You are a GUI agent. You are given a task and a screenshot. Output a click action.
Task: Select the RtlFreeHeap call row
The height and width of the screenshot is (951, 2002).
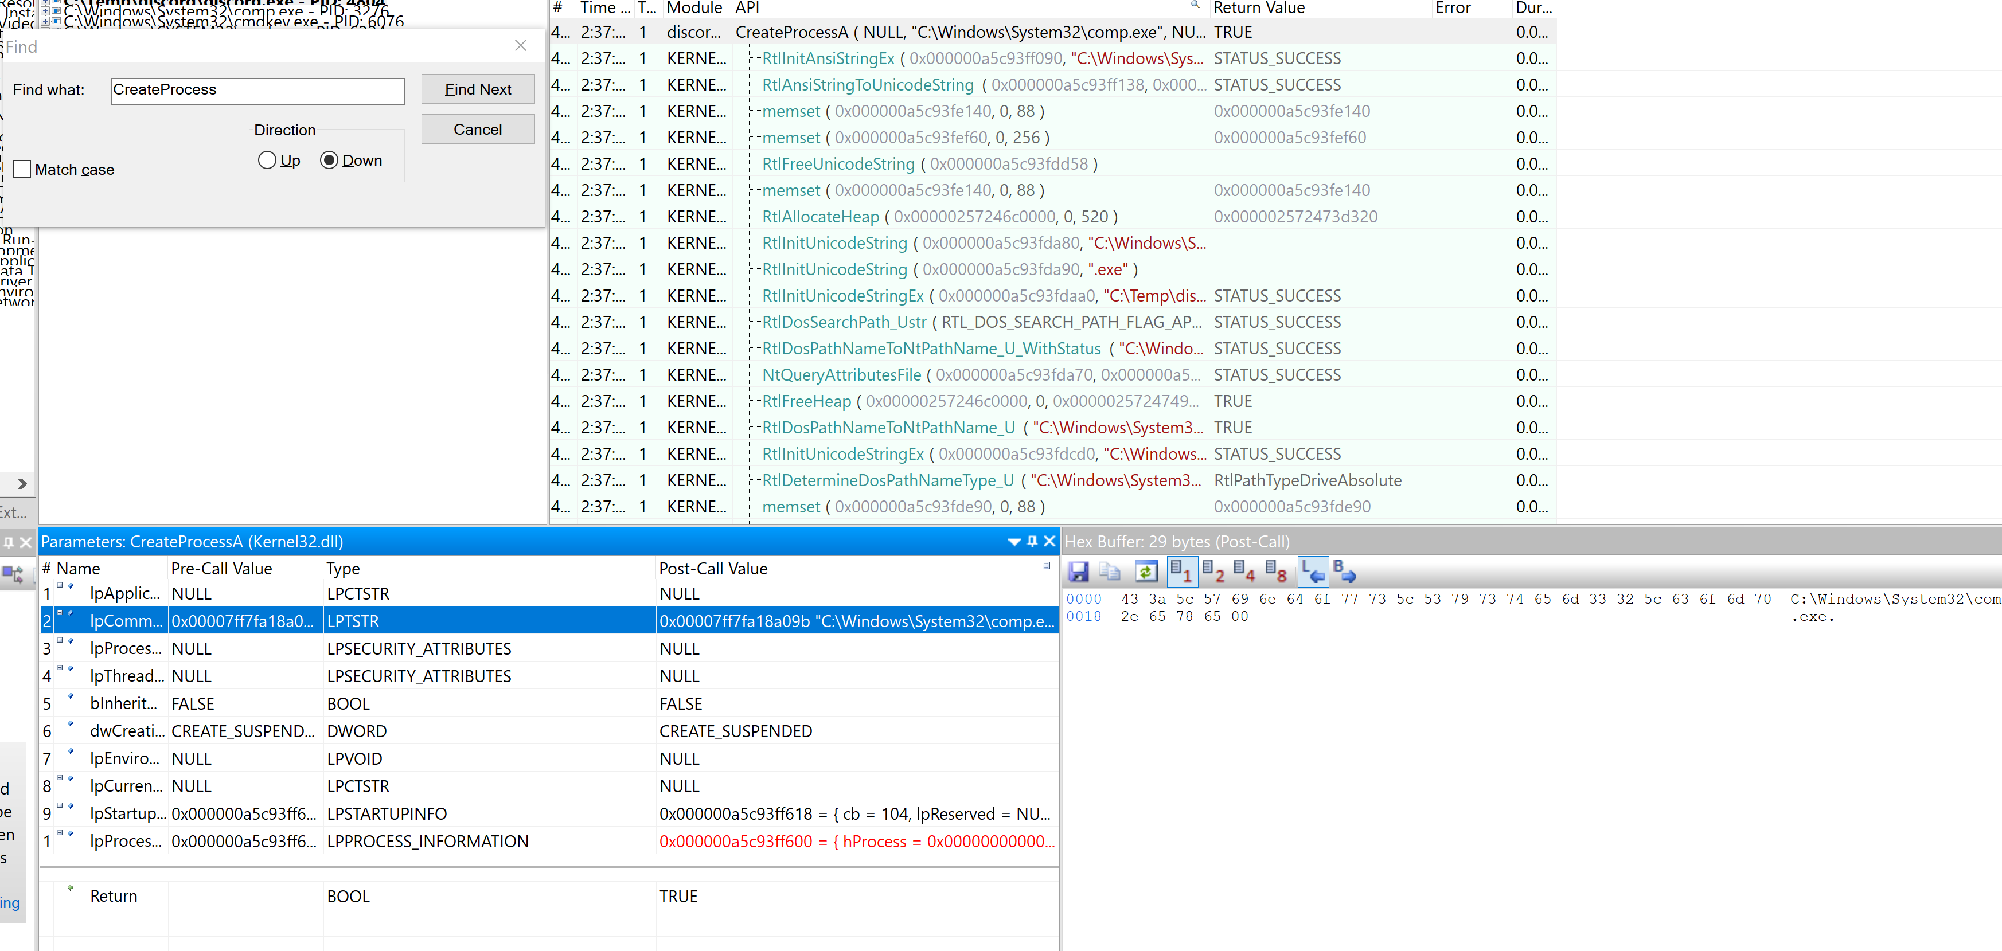tap(1053, 401)
